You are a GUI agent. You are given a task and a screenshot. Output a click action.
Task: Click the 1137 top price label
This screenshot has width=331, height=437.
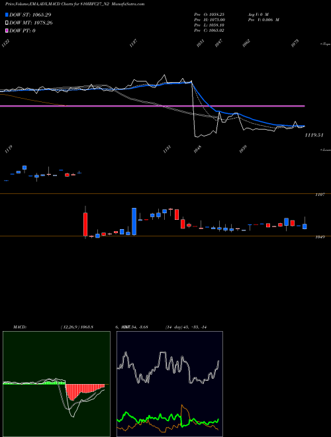tap(134, 43)
